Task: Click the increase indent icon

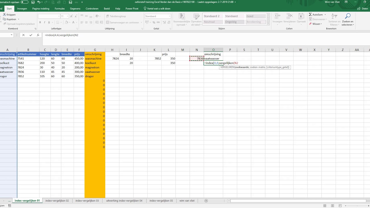Action: (101, 22)
